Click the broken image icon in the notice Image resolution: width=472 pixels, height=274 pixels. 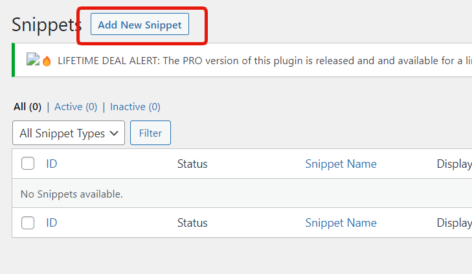tap(33, 60)
